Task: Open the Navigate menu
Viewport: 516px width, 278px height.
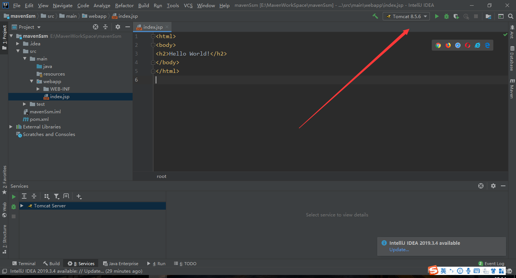Action: (63, 5)
